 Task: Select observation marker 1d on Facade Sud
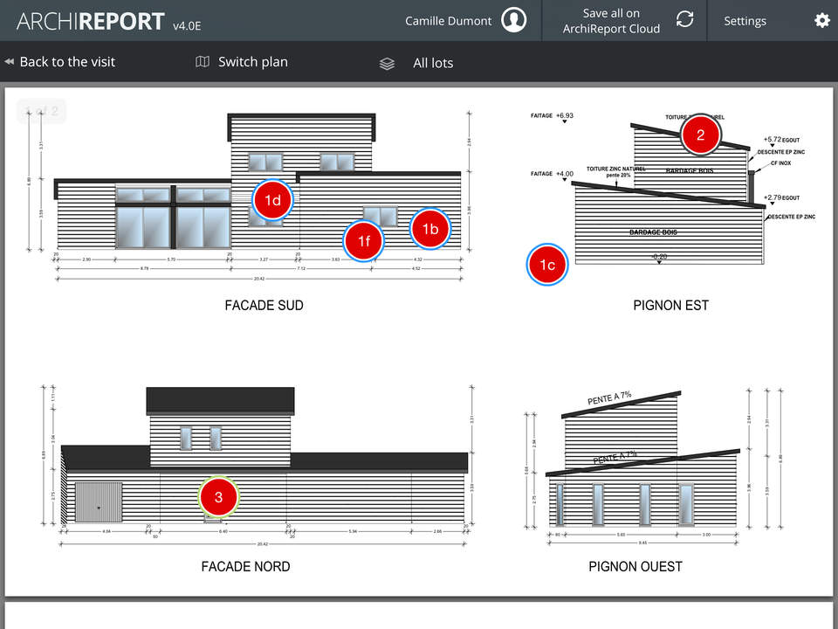click(x=273, y=201)
